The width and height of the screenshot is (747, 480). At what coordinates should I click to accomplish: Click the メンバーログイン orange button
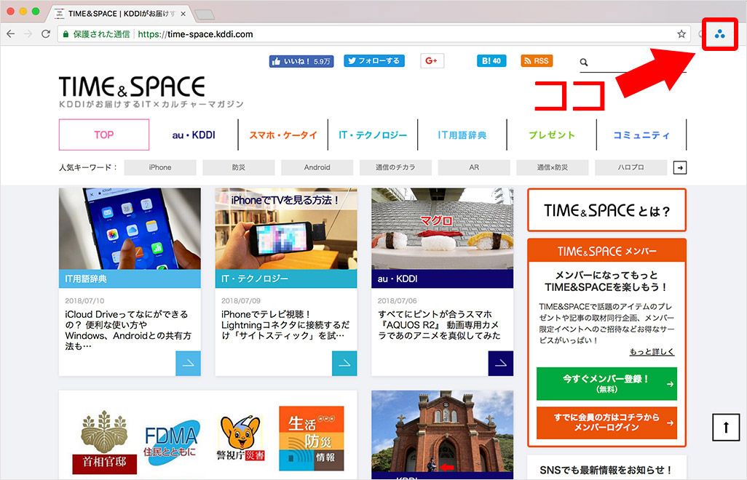(x=606, y=423)
